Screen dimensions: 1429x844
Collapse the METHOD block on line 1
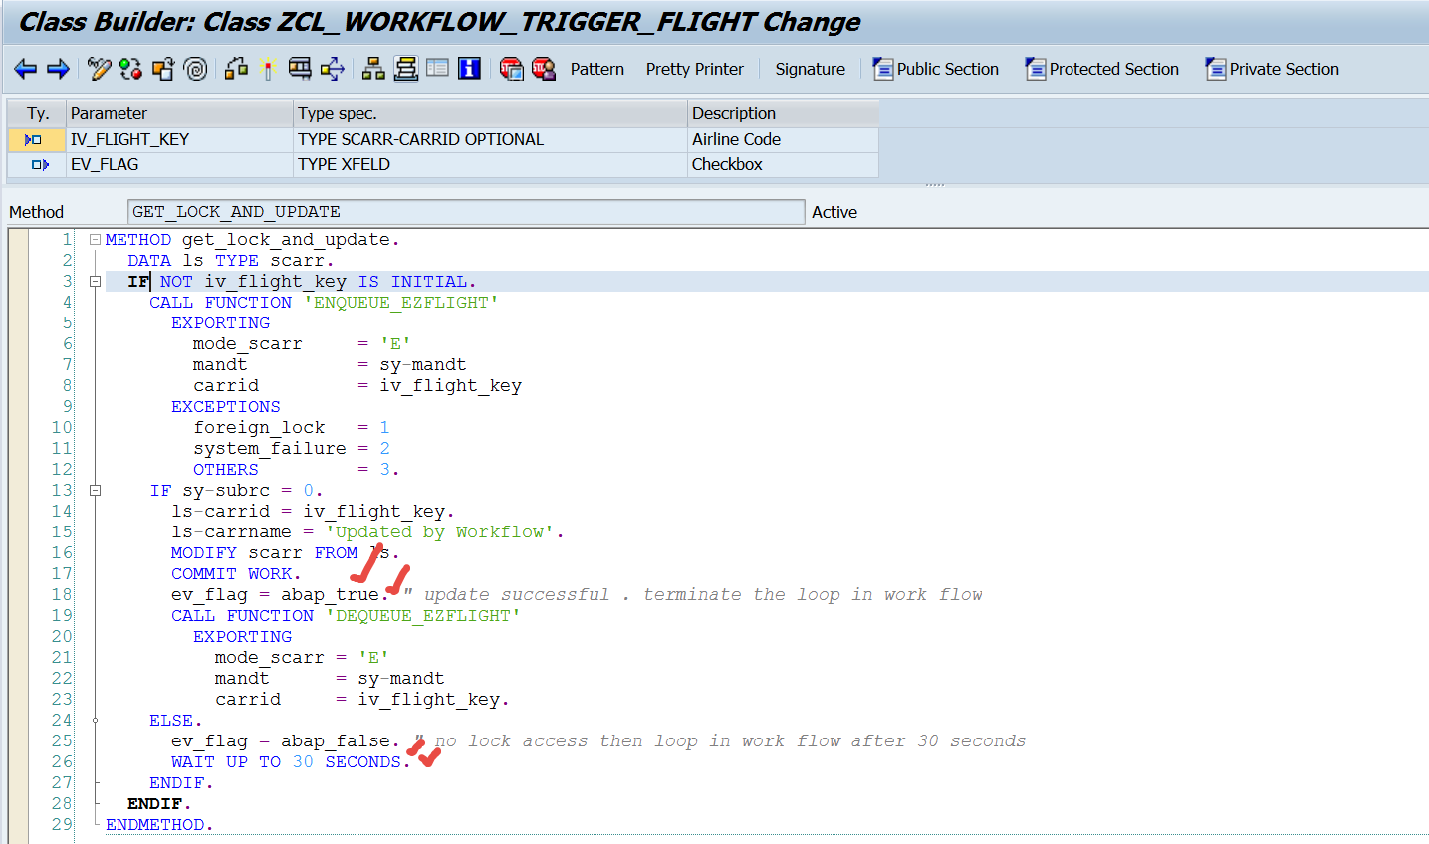click(95, 240)
